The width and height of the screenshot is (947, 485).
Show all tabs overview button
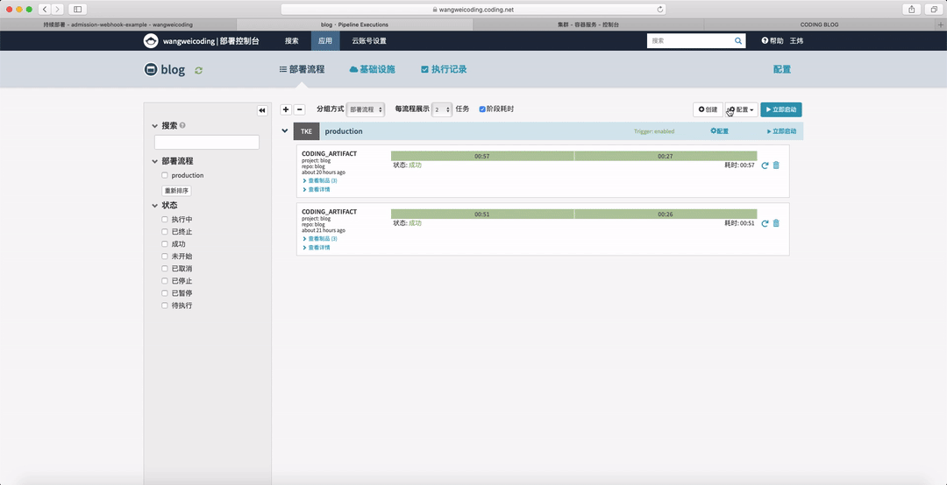(x=933, y=9)
